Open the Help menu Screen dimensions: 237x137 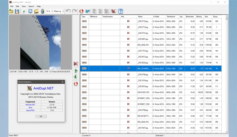tap(39, 6)
